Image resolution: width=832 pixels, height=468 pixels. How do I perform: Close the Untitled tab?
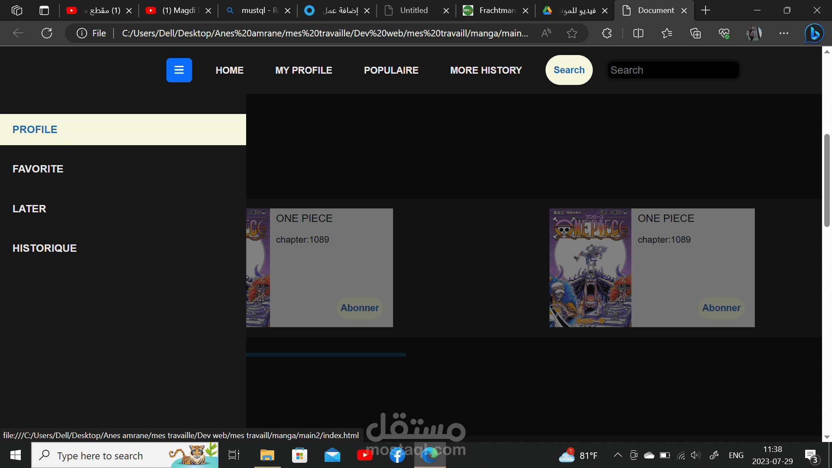click(446, 10)
